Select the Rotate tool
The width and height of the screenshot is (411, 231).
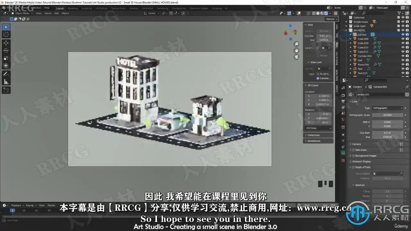6,50
